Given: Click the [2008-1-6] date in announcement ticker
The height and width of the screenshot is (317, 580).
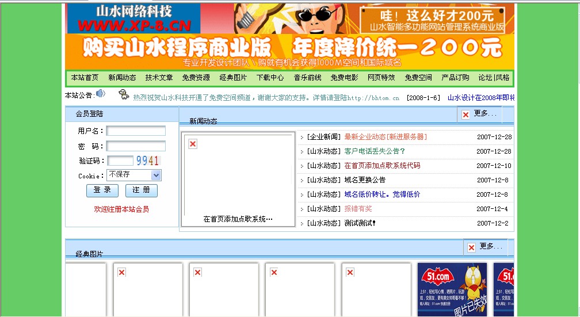Looking at the screenshot, I should click(423, 98).
